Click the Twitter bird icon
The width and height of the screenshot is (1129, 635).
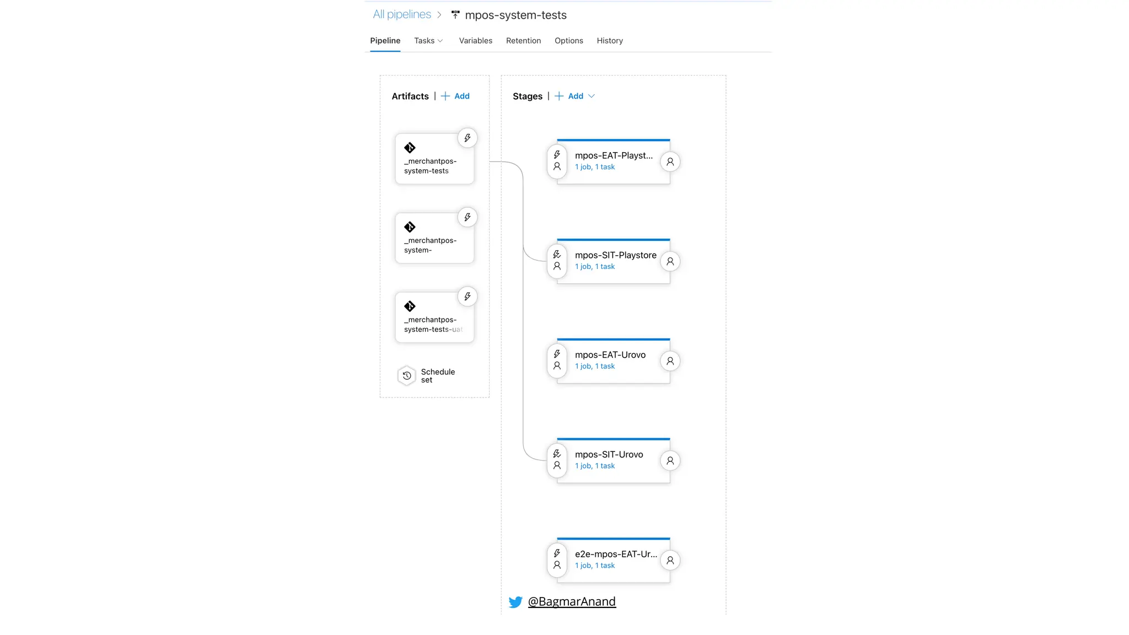coord(515,602)
